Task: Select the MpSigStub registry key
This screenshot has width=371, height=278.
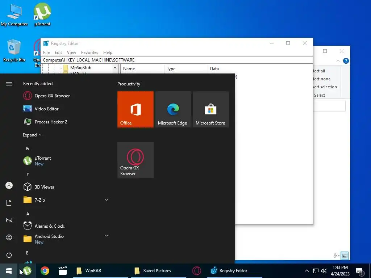Action: (81, 68)
